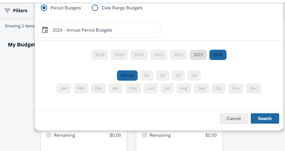This screenshot has height=151, width=285.
Task: Pick the Apr month
Action: click(x=116, y=88)
